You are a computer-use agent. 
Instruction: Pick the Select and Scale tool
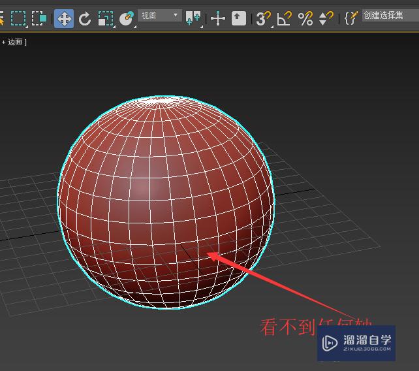point(105,18)
